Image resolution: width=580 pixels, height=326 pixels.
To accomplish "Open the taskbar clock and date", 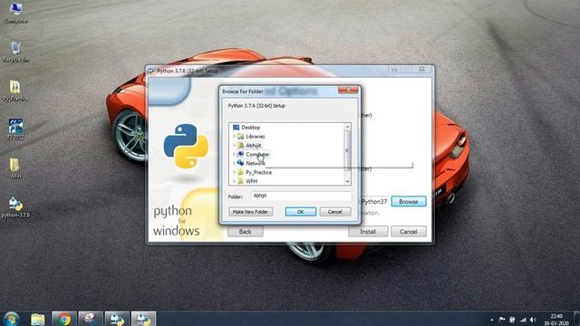I will click(x=556, y=320).
